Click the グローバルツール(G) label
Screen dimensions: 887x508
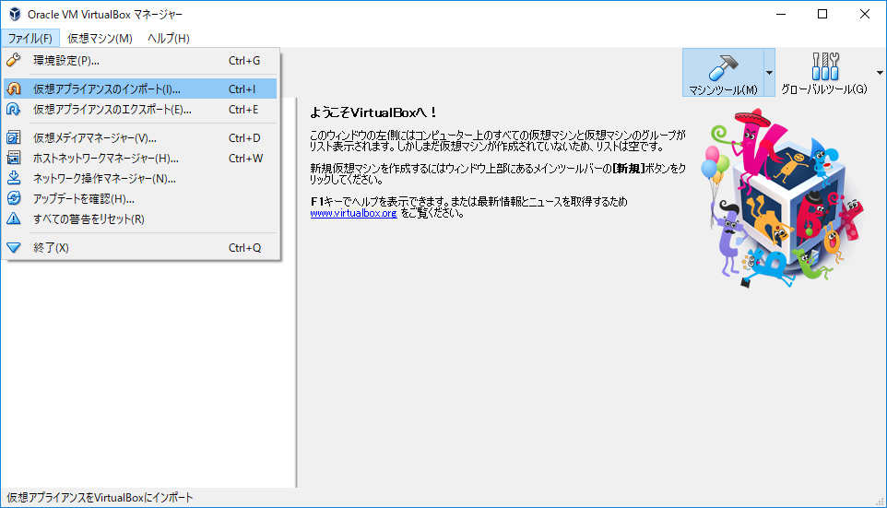(823, 89)
